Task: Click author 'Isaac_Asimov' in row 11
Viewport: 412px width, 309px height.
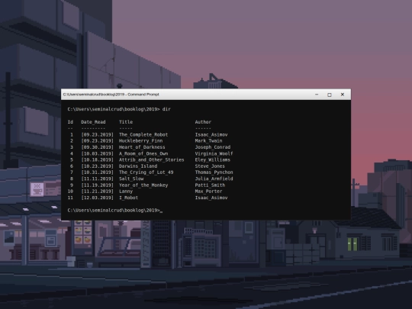Action: click(211, 198)
